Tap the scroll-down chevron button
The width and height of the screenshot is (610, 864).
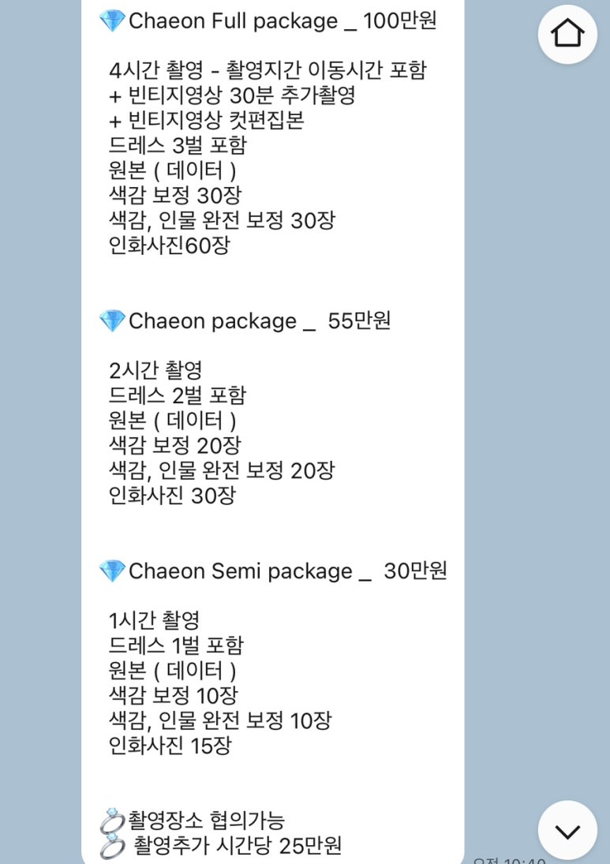click(x=567, y=830)
